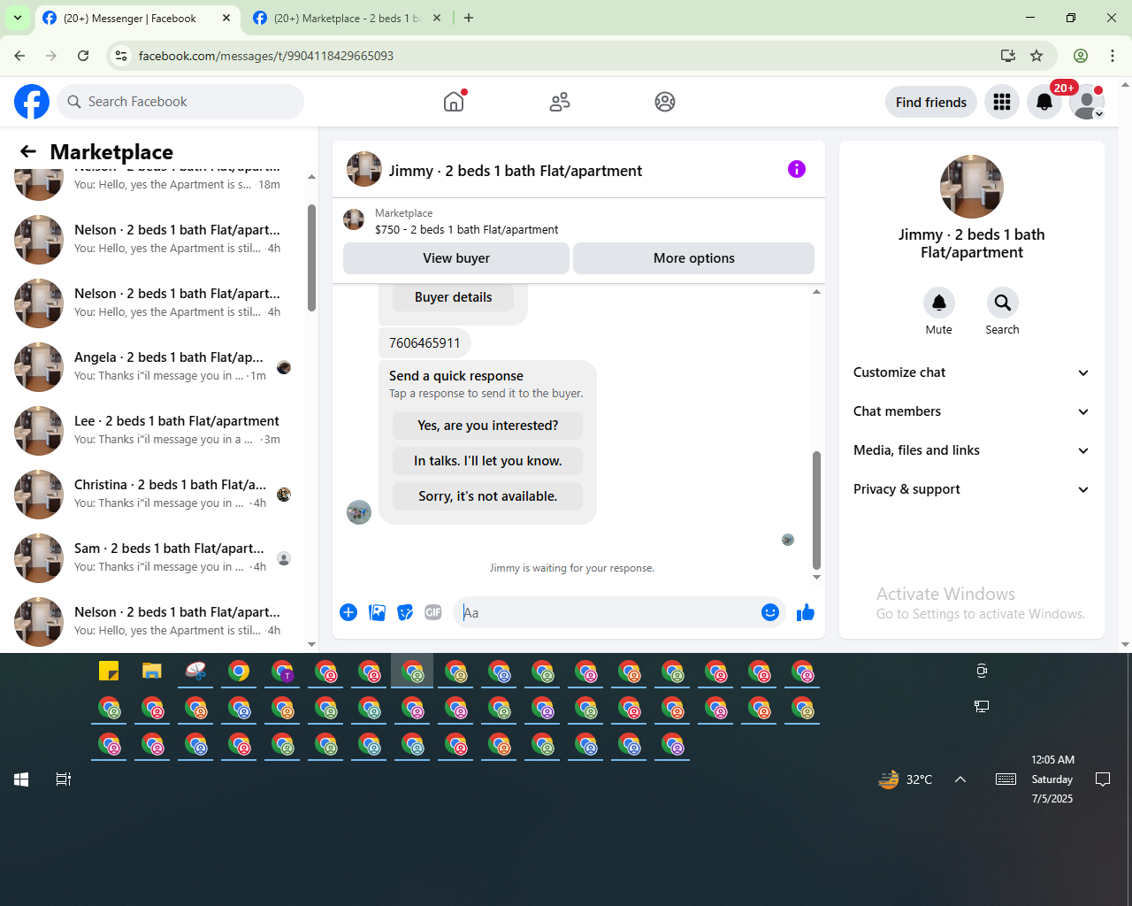Open Task View on the taskbar
The width and height of the screenshot is (1132, 906).
click(x=64, y=779)
